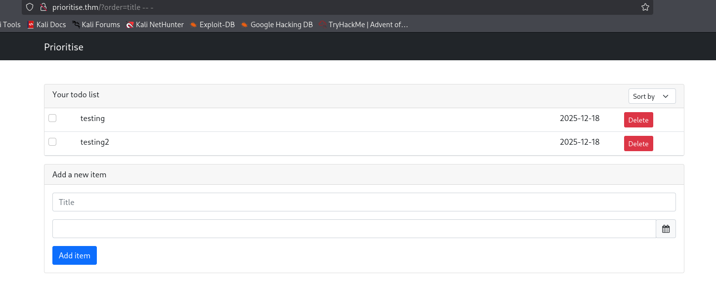Check the checkbox for testing item
This screenshot has width=716, height=287.
click(x=52, y=118)
